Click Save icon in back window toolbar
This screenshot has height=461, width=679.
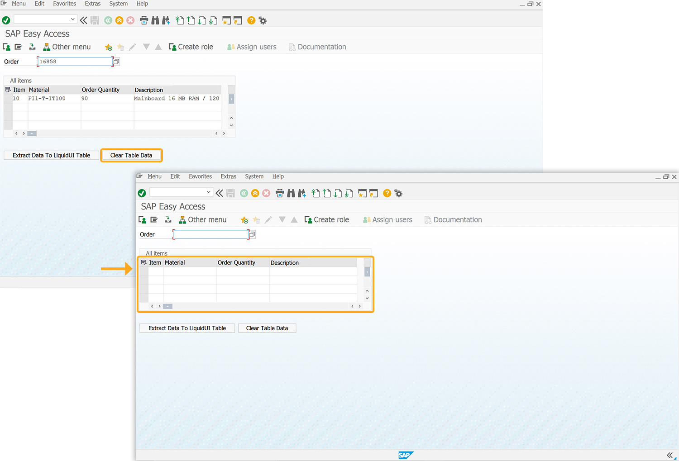(95, 20)
